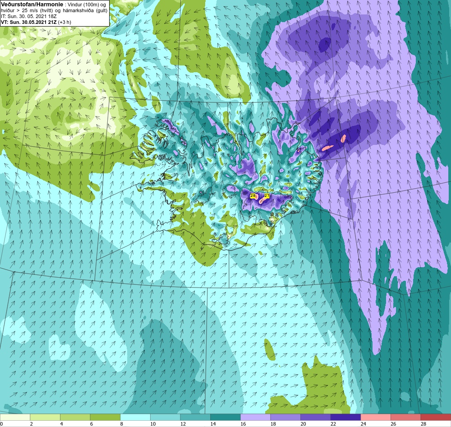
Task: Click the yellow gust label "28" on the map
Action: (x=253, y=196)
